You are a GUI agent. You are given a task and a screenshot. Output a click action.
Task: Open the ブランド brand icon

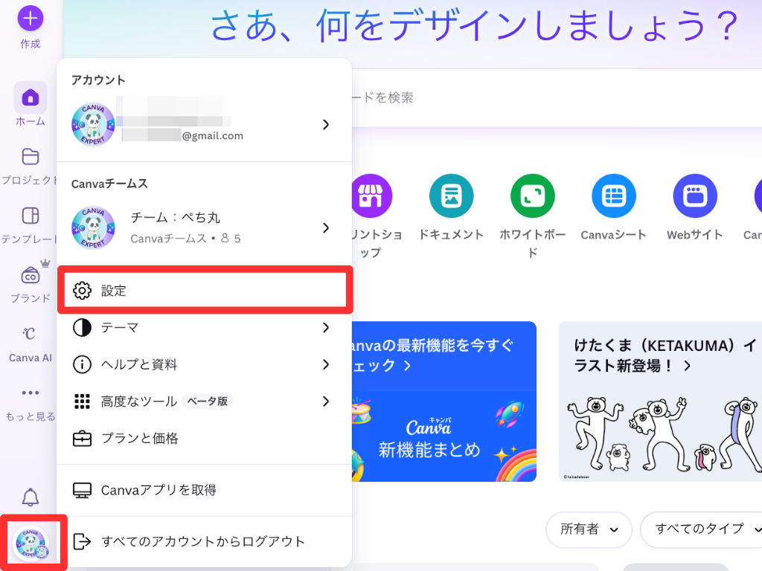[30, 276]
